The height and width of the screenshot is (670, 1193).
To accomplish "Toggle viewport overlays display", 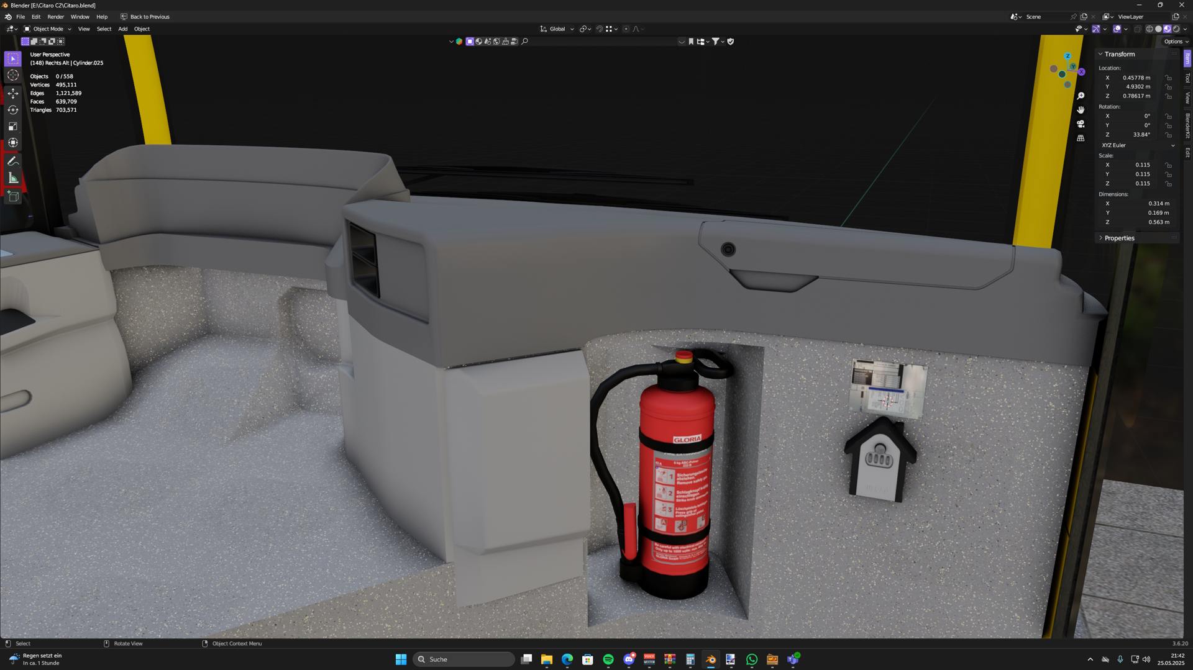I will pos(1117,29).
